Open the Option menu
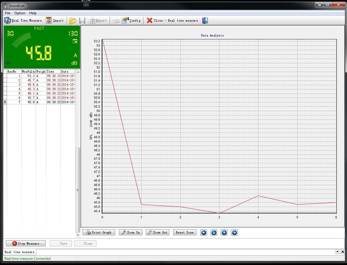 [20, 13]
